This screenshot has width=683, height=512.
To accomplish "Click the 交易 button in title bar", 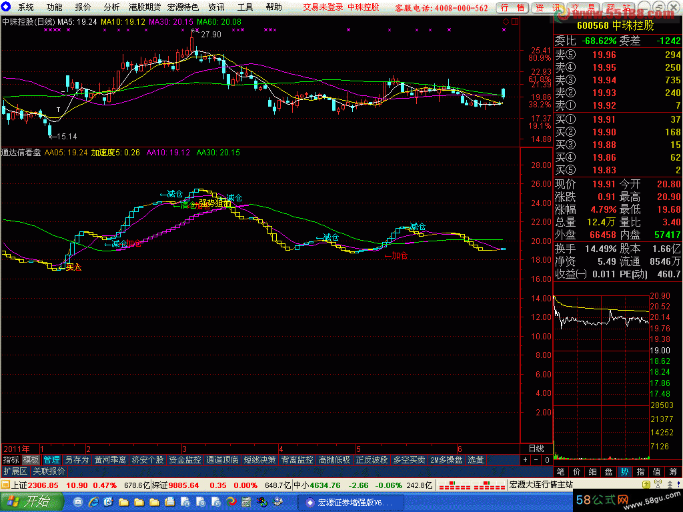I will point(582,7).
